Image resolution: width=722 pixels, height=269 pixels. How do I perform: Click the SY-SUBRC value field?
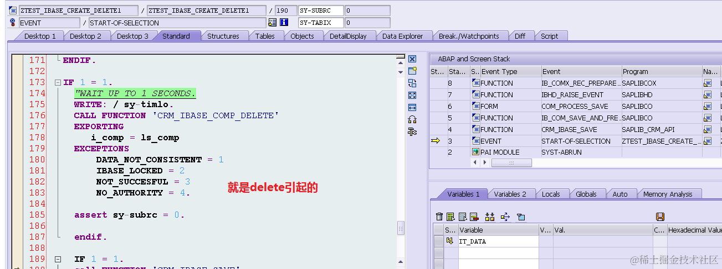point(367,10)
